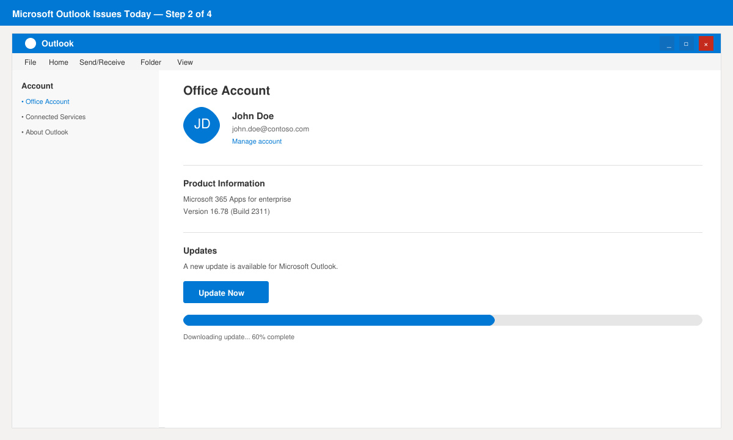Click the Update Now button
Viewport: 733px width, 440px height.
pos(226,292)
